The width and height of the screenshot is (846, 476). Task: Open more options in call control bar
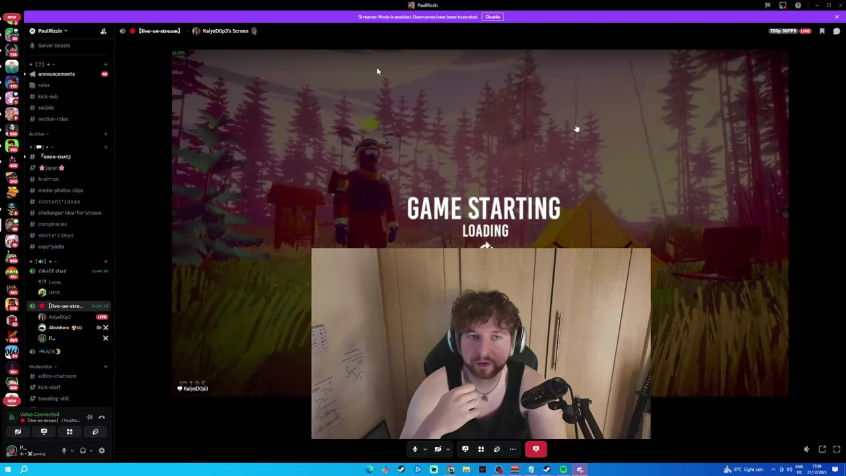click(513, 450)
